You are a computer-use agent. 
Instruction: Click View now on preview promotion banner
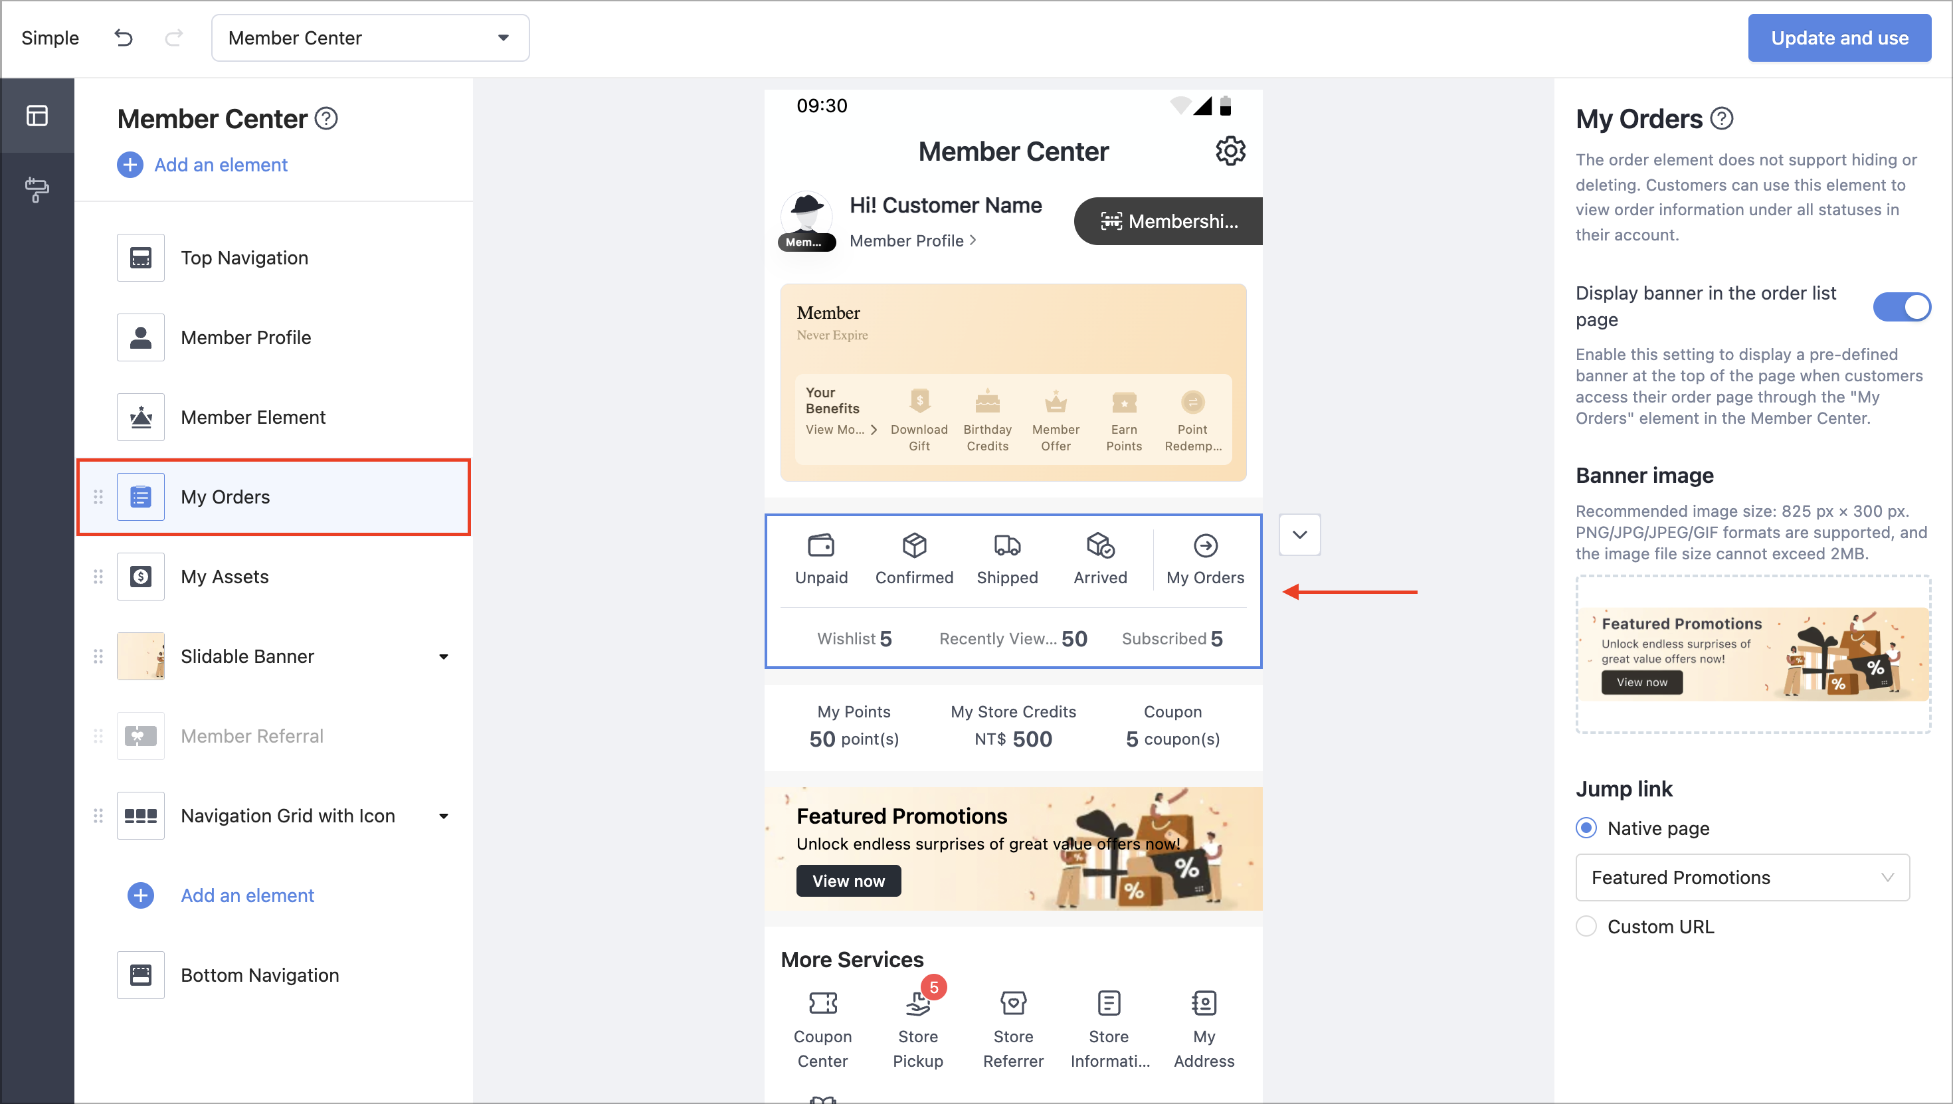point(848,880)
